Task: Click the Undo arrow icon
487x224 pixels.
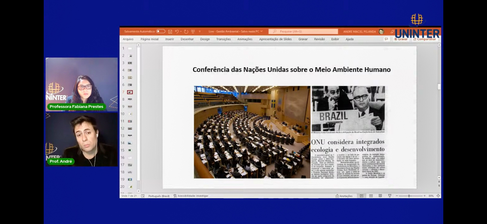Action: tap(177, 31)
